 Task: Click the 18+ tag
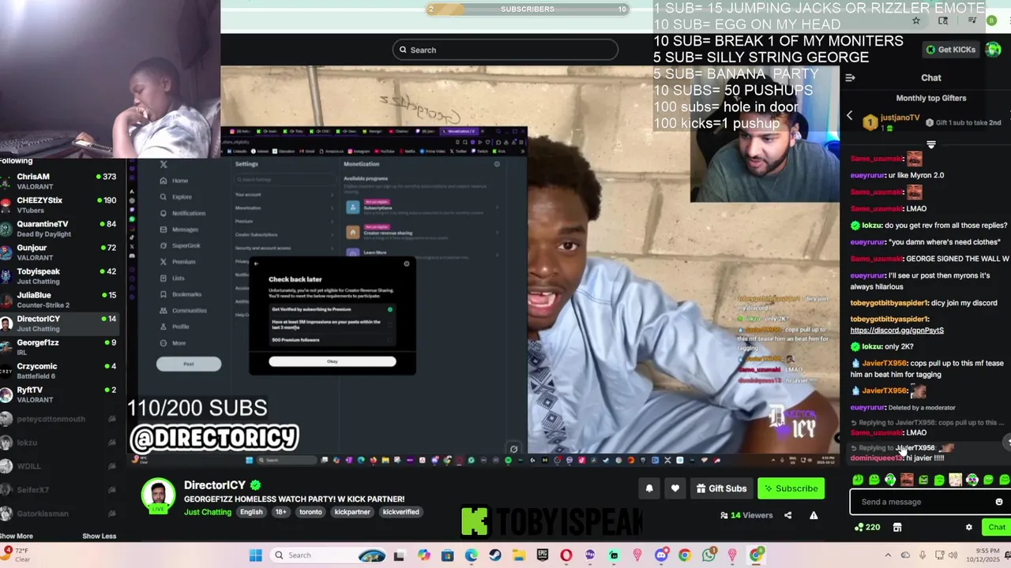pyautogui.click(x=280, y=512)
